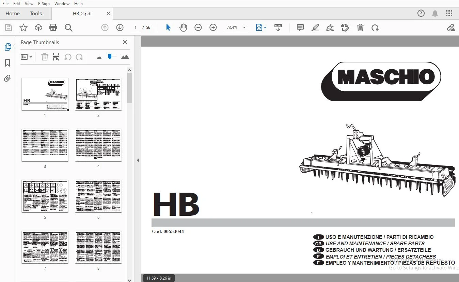Open the Window menu
This screenshot has width=459, height=282.
point(62,3)
